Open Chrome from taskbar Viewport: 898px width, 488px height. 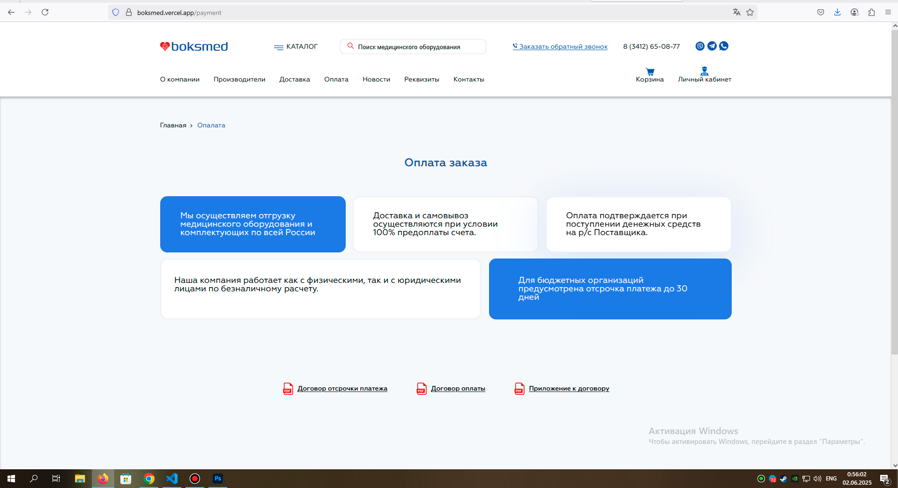[x=149, y=479]
